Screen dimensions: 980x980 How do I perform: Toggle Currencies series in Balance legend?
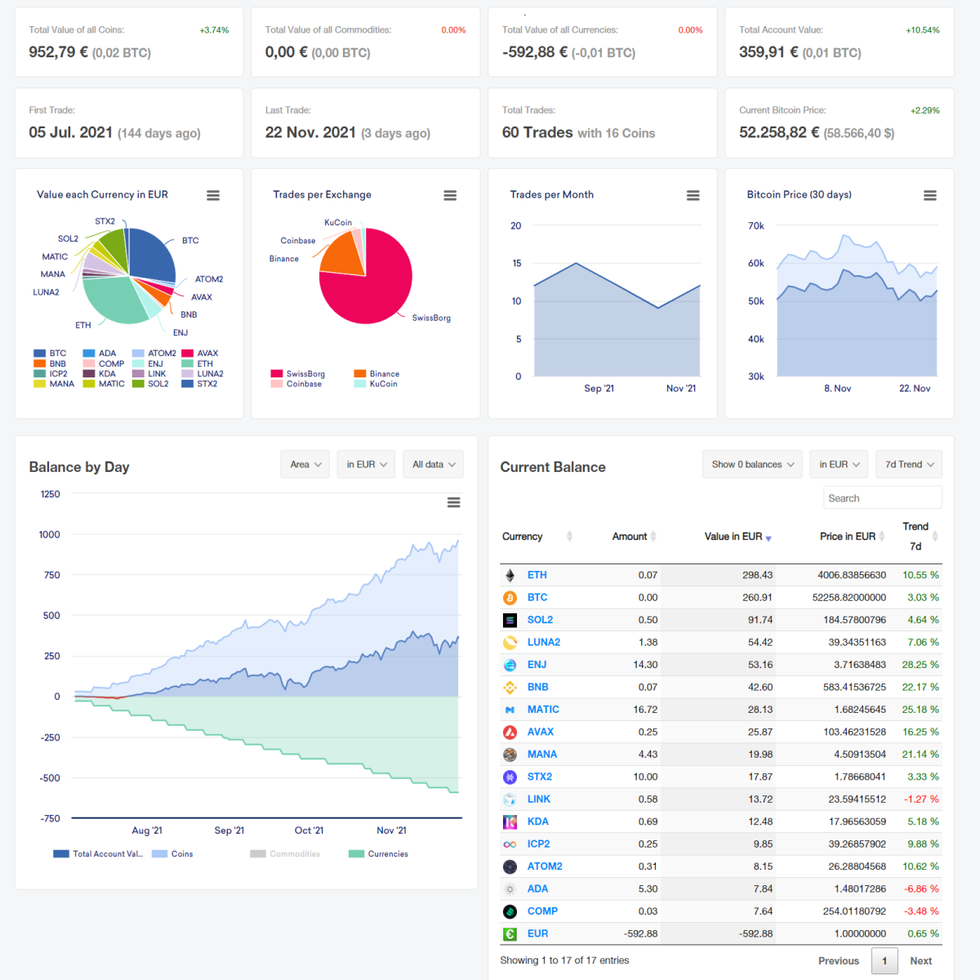[x=378, y=853]
